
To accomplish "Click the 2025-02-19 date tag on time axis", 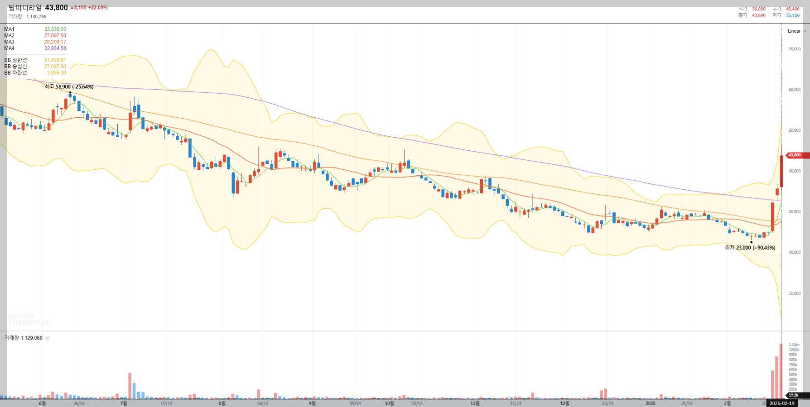I will 781,403.
